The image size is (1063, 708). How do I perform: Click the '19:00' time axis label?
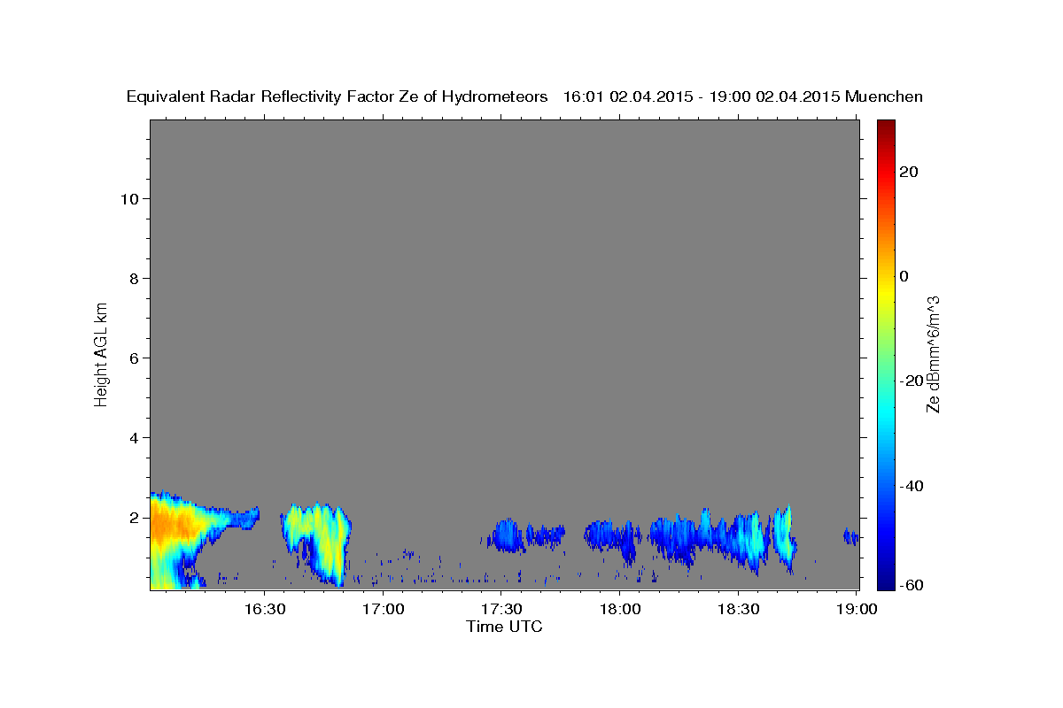[x=857, y=609]
